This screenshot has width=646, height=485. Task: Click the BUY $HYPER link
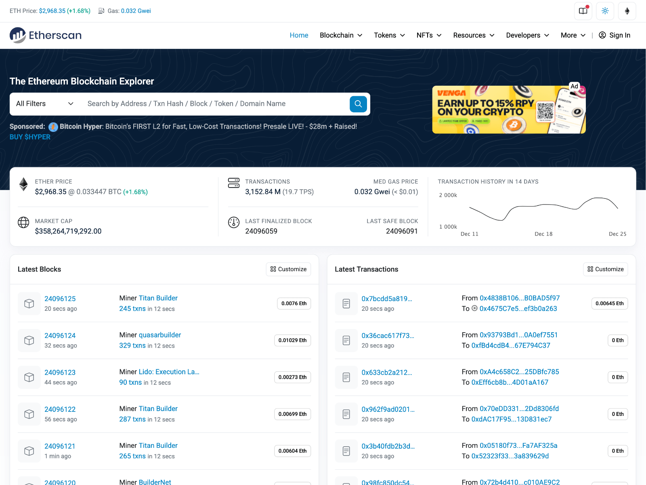pyautogui.click(x=30, y=137)
